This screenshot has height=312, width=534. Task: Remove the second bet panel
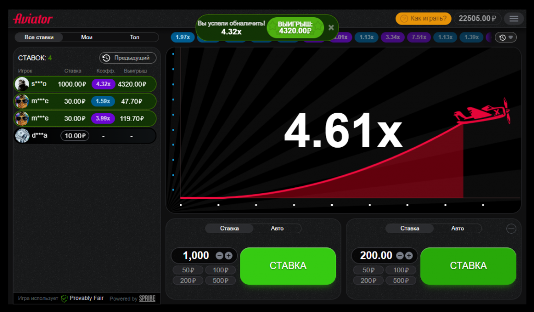(511, 228)
